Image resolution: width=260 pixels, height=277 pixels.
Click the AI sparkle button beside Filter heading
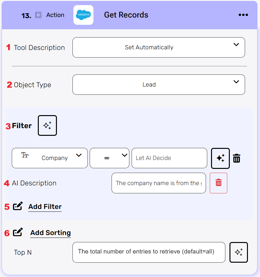click(x=47, y=126)
